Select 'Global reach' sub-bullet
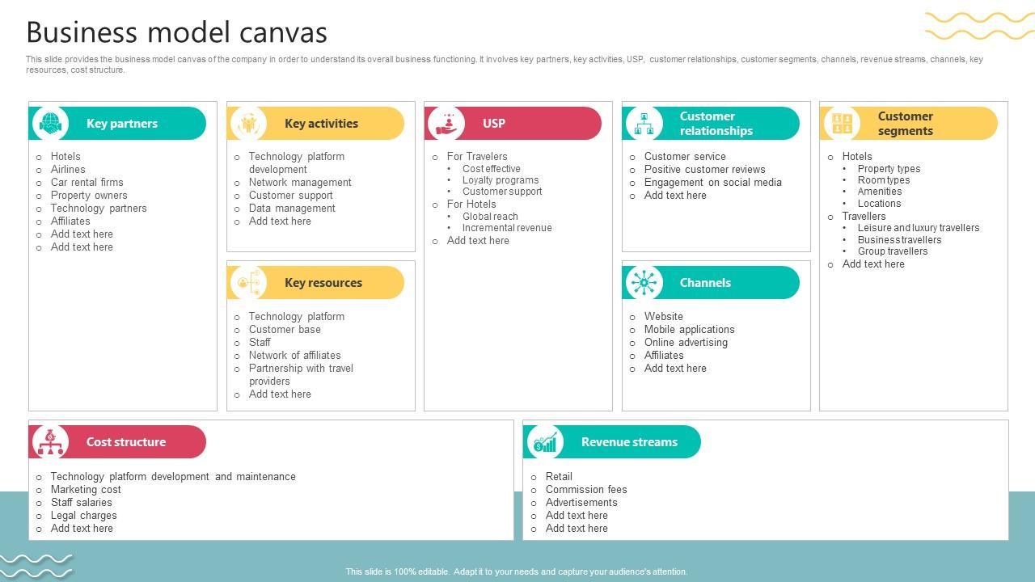This screenshot has width=1035, height=582. pyautogui.click(x=490, y=217)
